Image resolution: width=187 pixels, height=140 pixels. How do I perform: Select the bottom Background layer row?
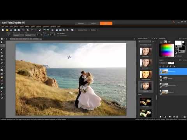[173, 92]
